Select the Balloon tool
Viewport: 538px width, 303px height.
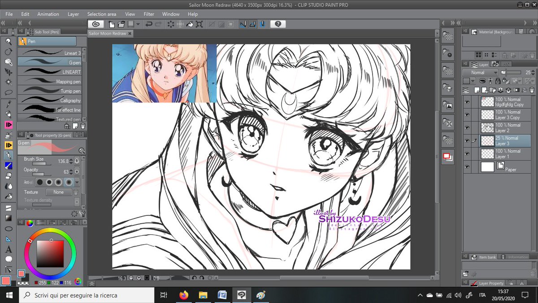point(8,259)
